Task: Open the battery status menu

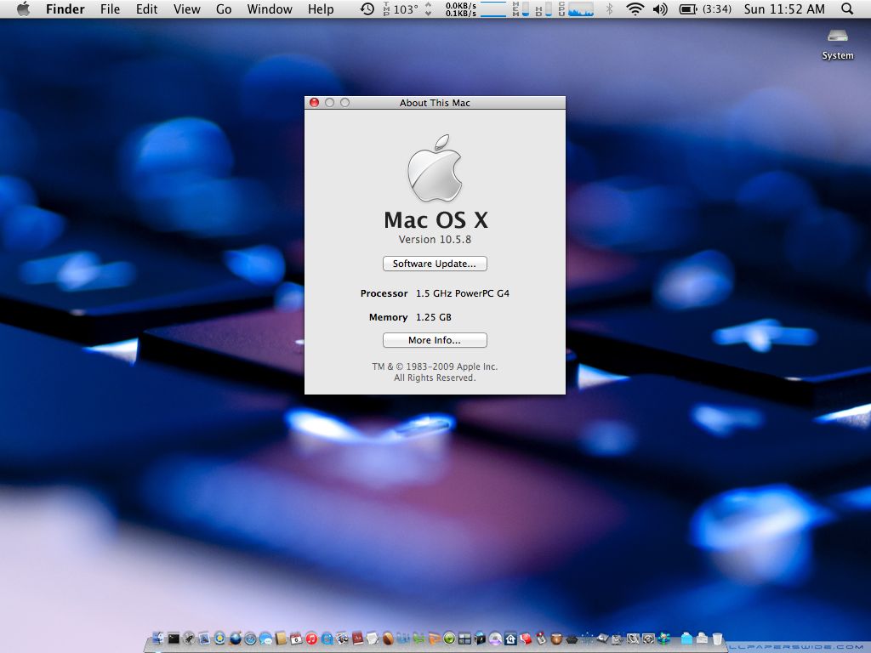Action: (705, 9)
